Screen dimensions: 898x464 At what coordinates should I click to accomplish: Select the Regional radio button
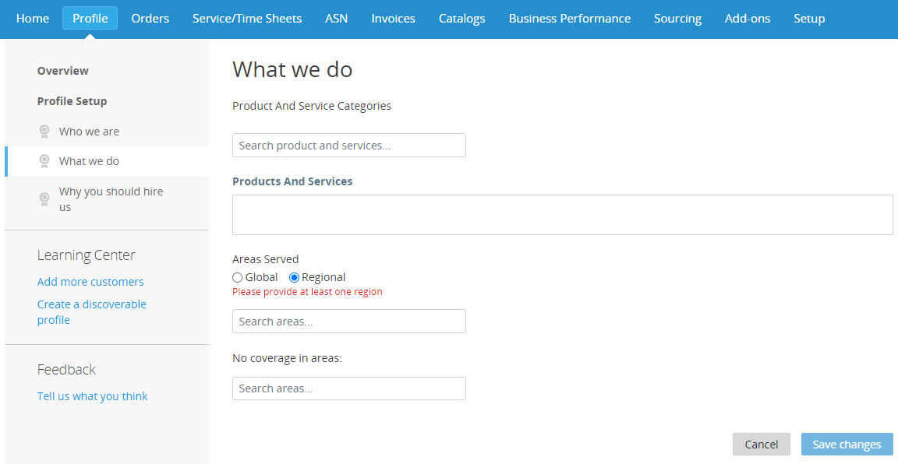[x=295, y=277]
